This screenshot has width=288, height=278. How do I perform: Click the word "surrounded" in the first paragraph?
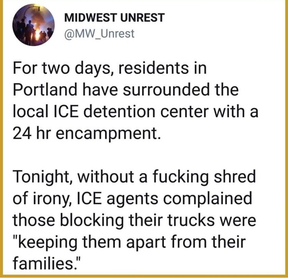tap(166, 89)
